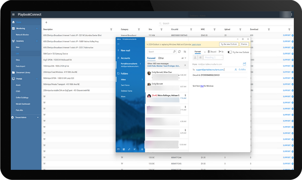The image size is (302, 180).
Task: Filter the Site column
Action: pyautogui.click(x=161, y=30)
